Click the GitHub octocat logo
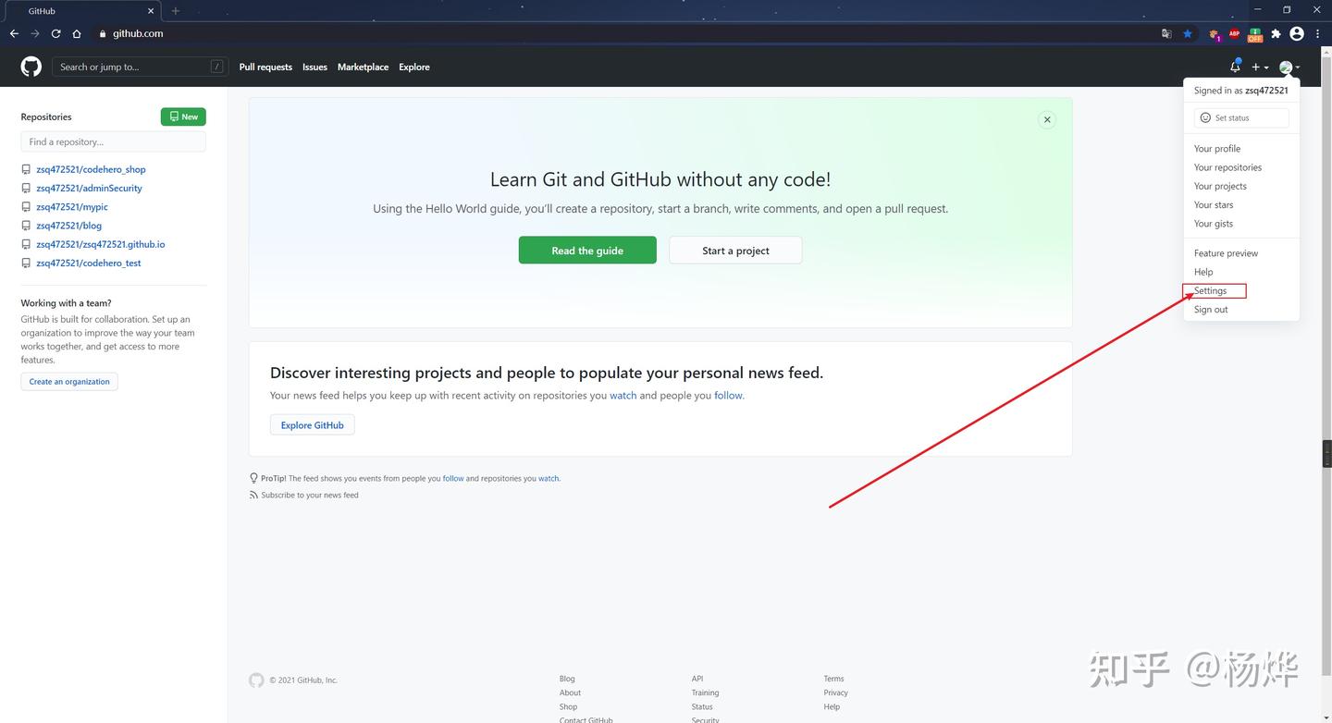This screenshot has width=1332, height=723. (31, 66)
